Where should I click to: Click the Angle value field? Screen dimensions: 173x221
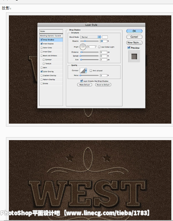point(91,47)
